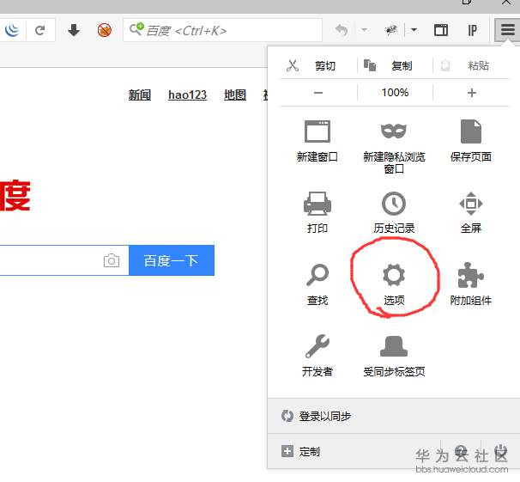Click the exit power icon in menu

[x=500, y=451]
